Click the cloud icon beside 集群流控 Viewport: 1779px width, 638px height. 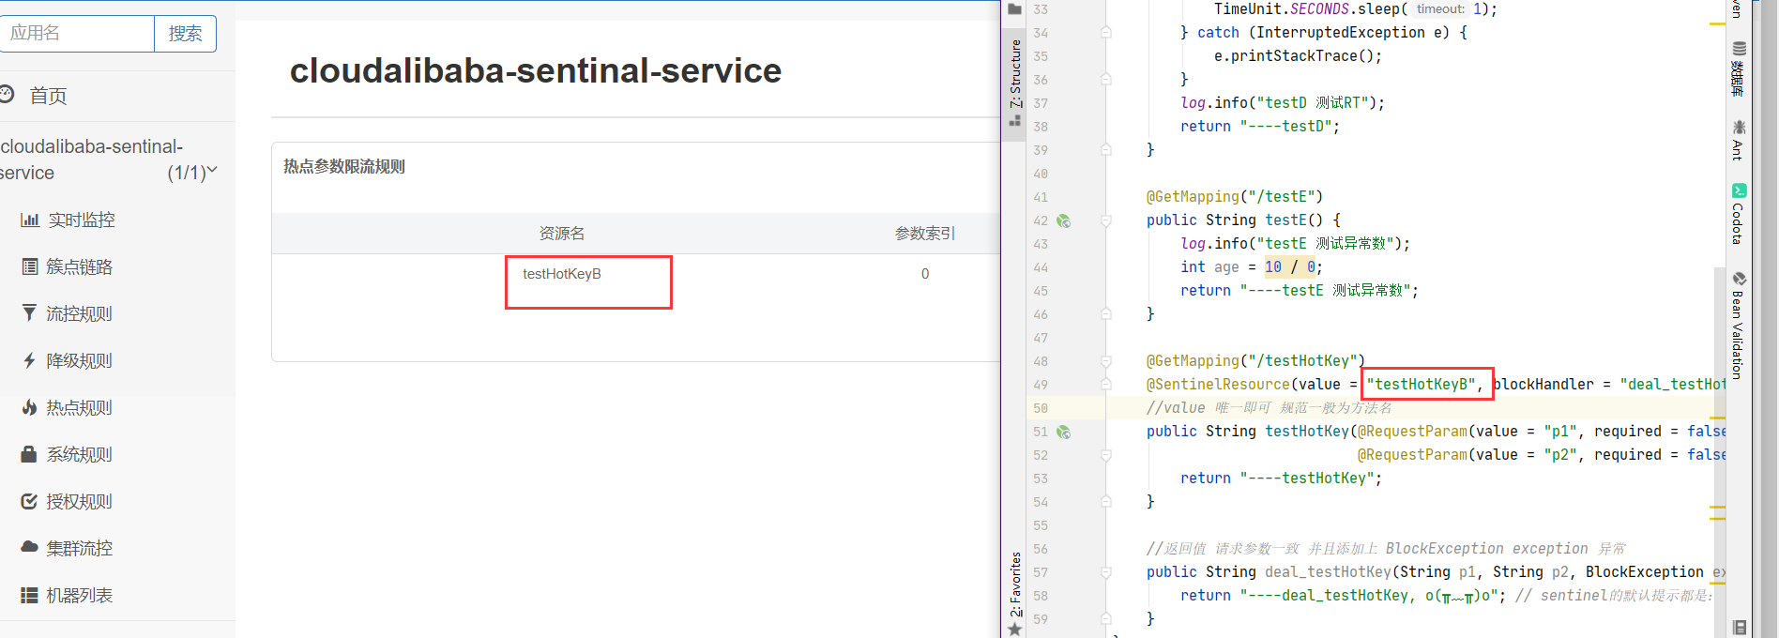[x=29, y=547]
